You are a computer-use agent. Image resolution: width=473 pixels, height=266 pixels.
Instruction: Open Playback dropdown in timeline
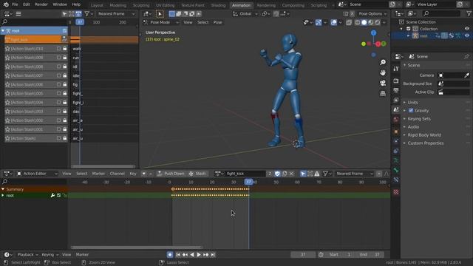coord(27,254)
